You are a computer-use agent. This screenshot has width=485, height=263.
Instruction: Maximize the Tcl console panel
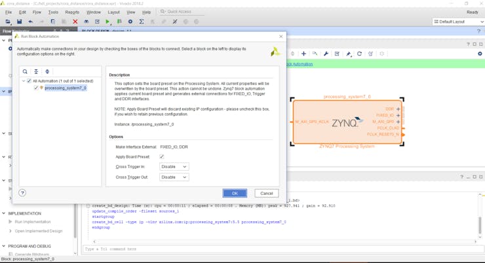tap(475, 177)
